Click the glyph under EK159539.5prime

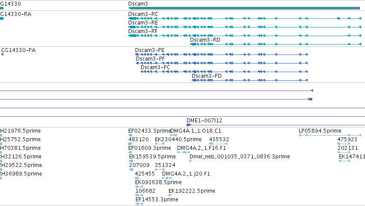point(131,161)
